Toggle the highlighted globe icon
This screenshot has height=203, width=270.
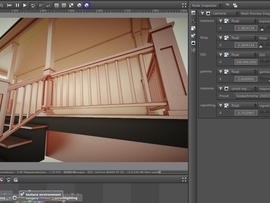click(87, 5)
